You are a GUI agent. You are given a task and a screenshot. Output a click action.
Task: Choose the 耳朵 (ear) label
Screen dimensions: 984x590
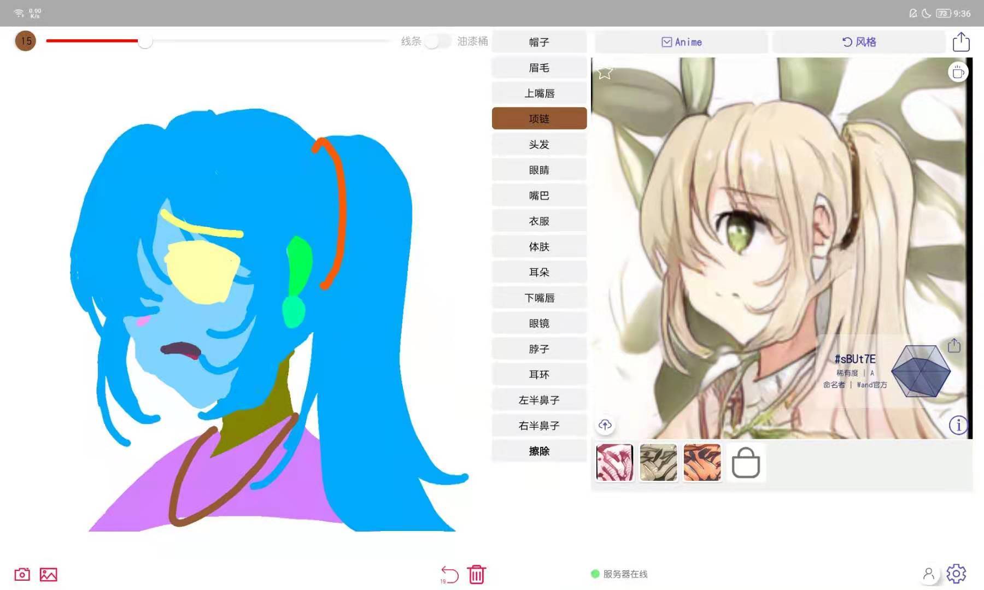(539, 272)
